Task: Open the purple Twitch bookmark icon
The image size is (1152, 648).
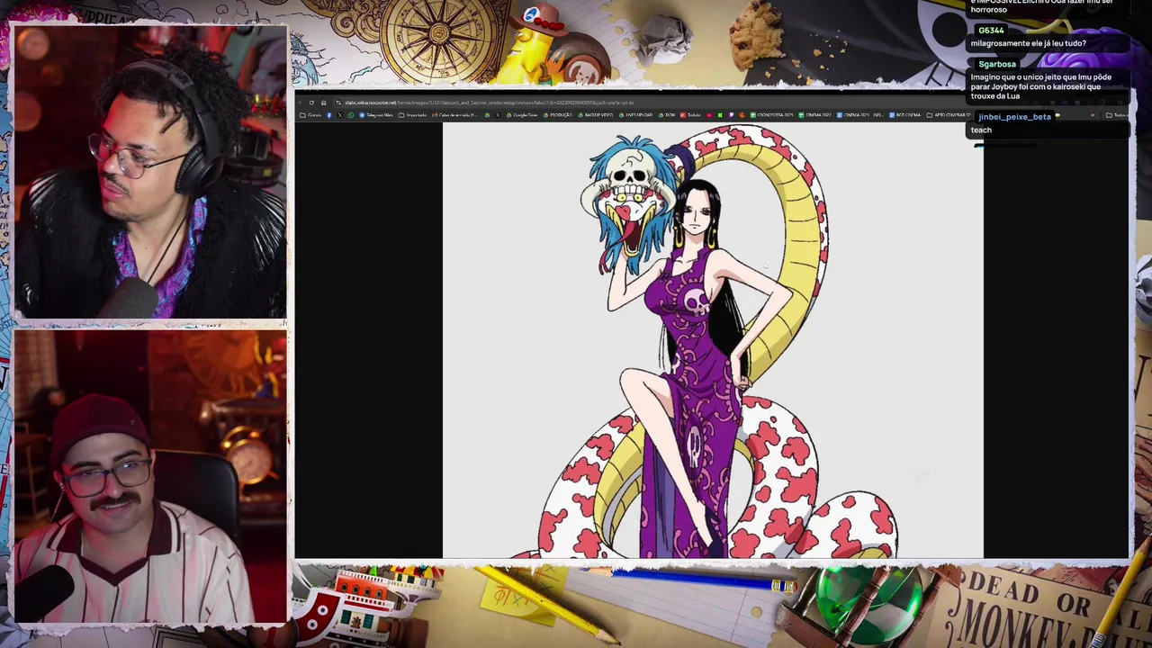Action: pos(731,115)
